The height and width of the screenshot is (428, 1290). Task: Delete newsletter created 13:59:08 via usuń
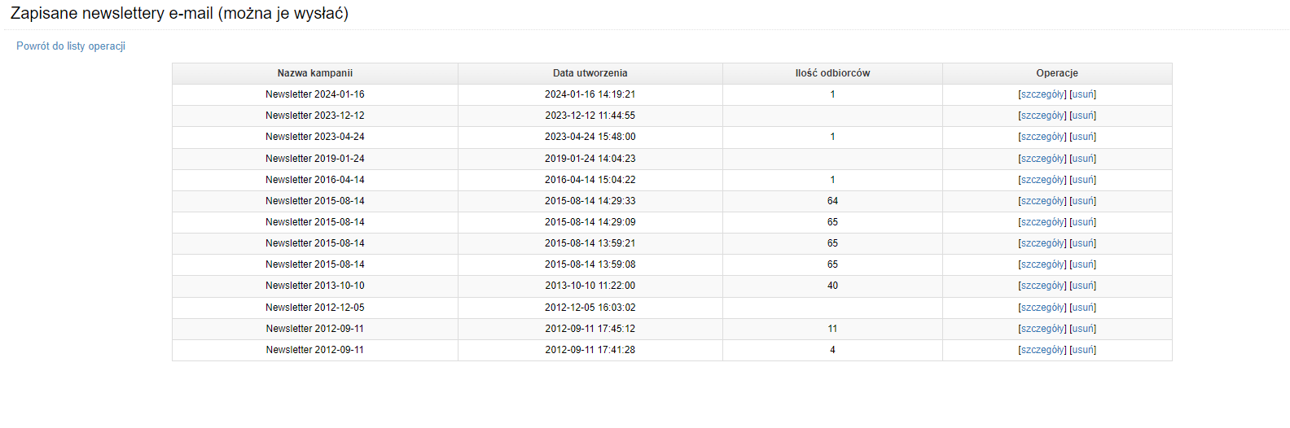pyautogui.click(x=1082, y=264)
